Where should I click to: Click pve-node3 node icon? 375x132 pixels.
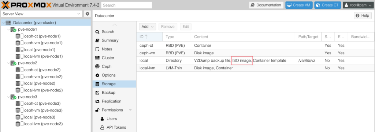pos(13,97)
